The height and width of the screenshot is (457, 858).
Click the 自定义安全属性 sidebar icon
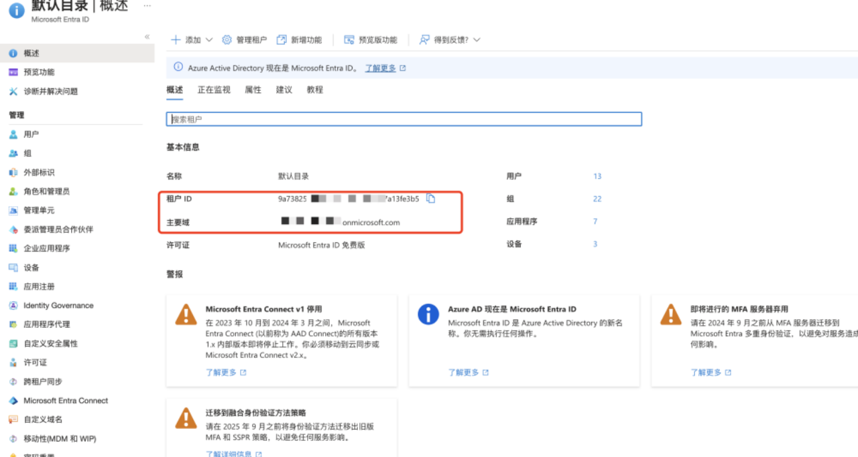click(13, 343)
